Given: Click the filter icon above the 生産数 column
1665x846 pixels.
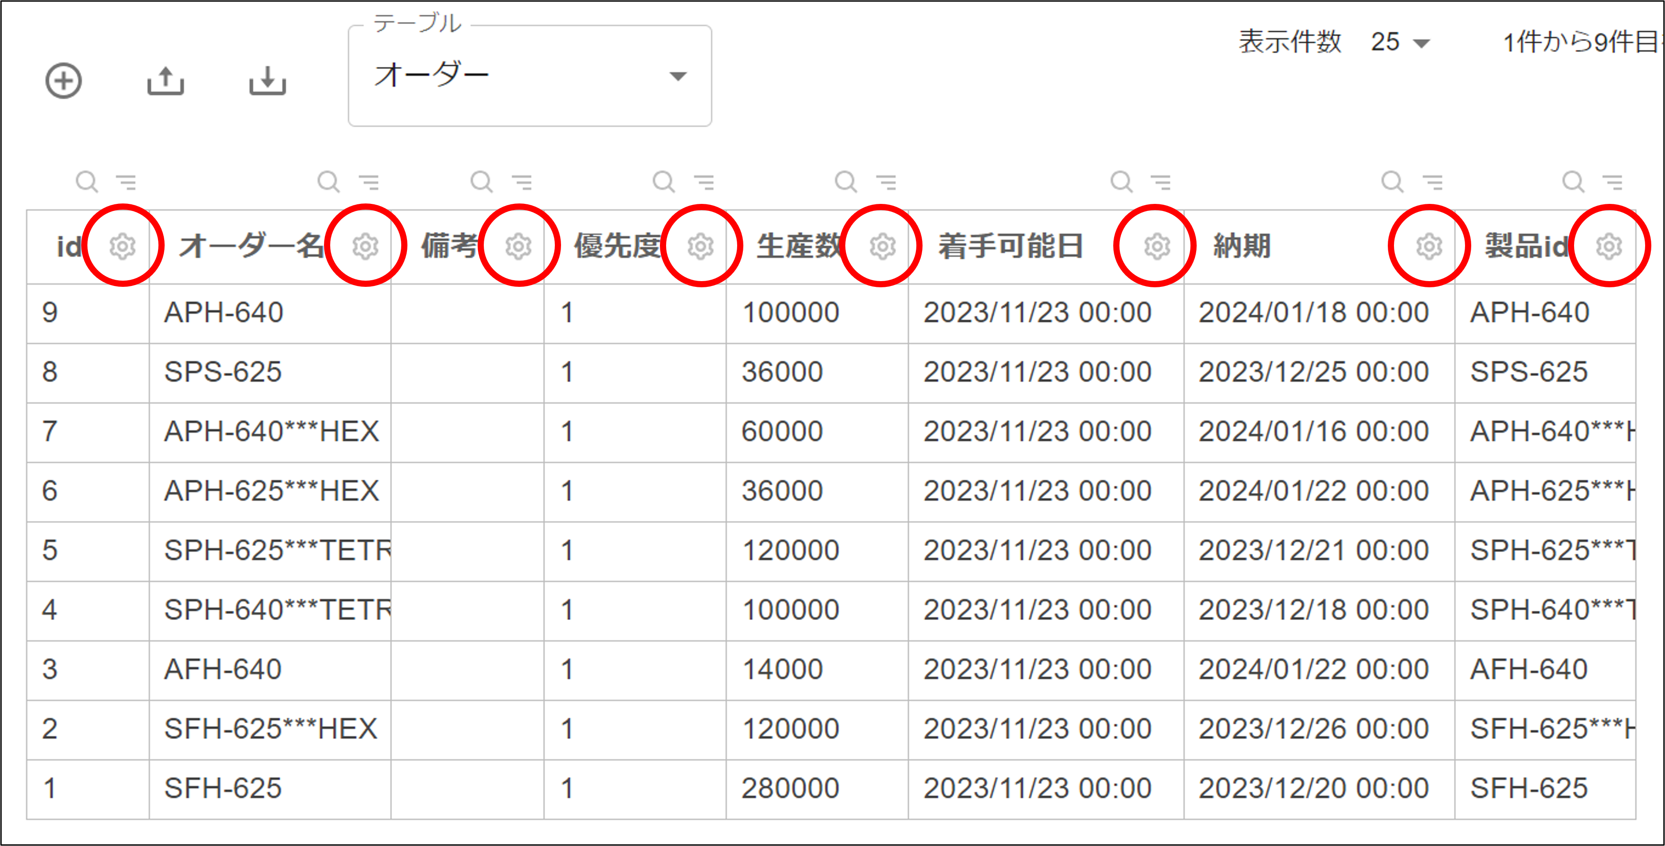Looking at the screenshot, I should point(886,182).
